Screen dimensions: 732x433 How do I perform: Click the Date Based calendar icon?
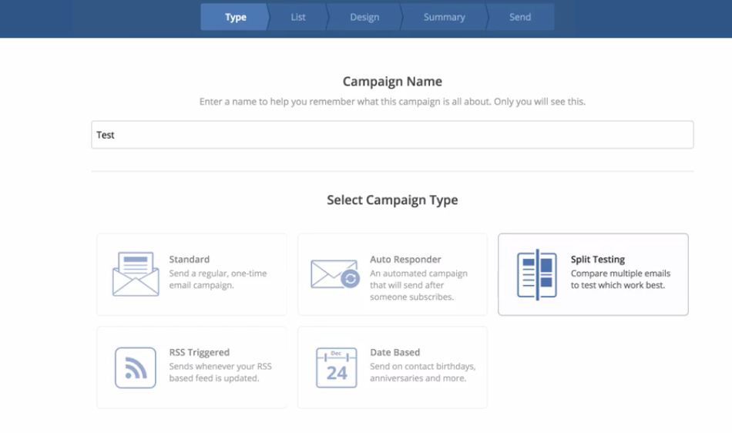[x=337, y=368]
